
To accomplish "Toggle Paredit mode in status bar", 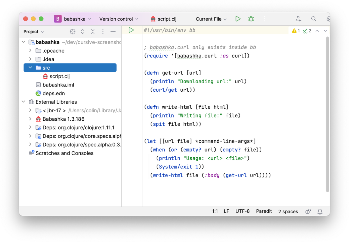I will pos(264,211).
